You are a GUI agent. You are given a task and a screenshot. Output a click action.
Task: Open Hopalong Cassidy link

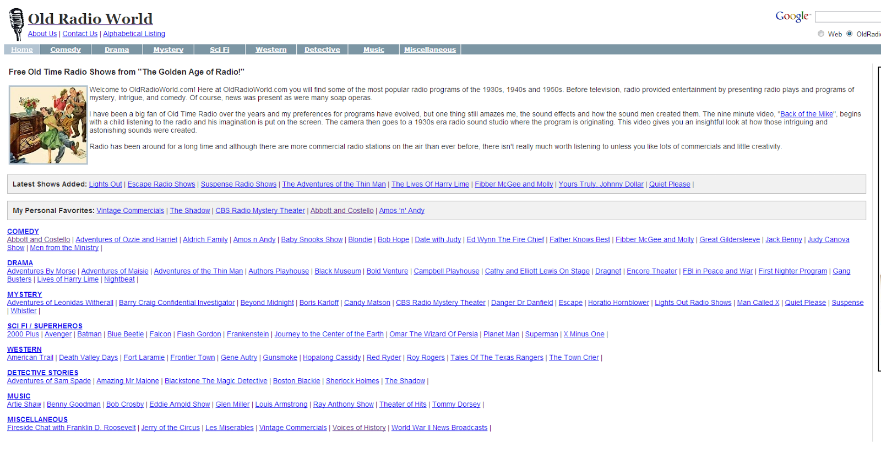click(331, 358)
